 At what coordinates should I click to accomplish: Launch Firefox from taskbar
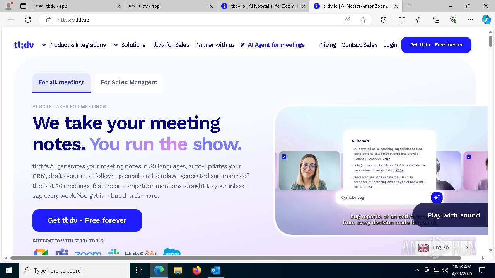(x=197, y=270)
